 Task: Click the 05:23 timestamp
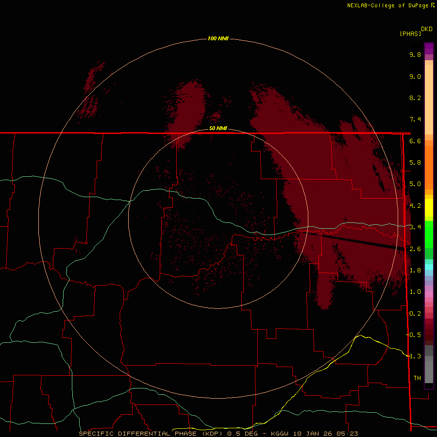coord(347,434)
